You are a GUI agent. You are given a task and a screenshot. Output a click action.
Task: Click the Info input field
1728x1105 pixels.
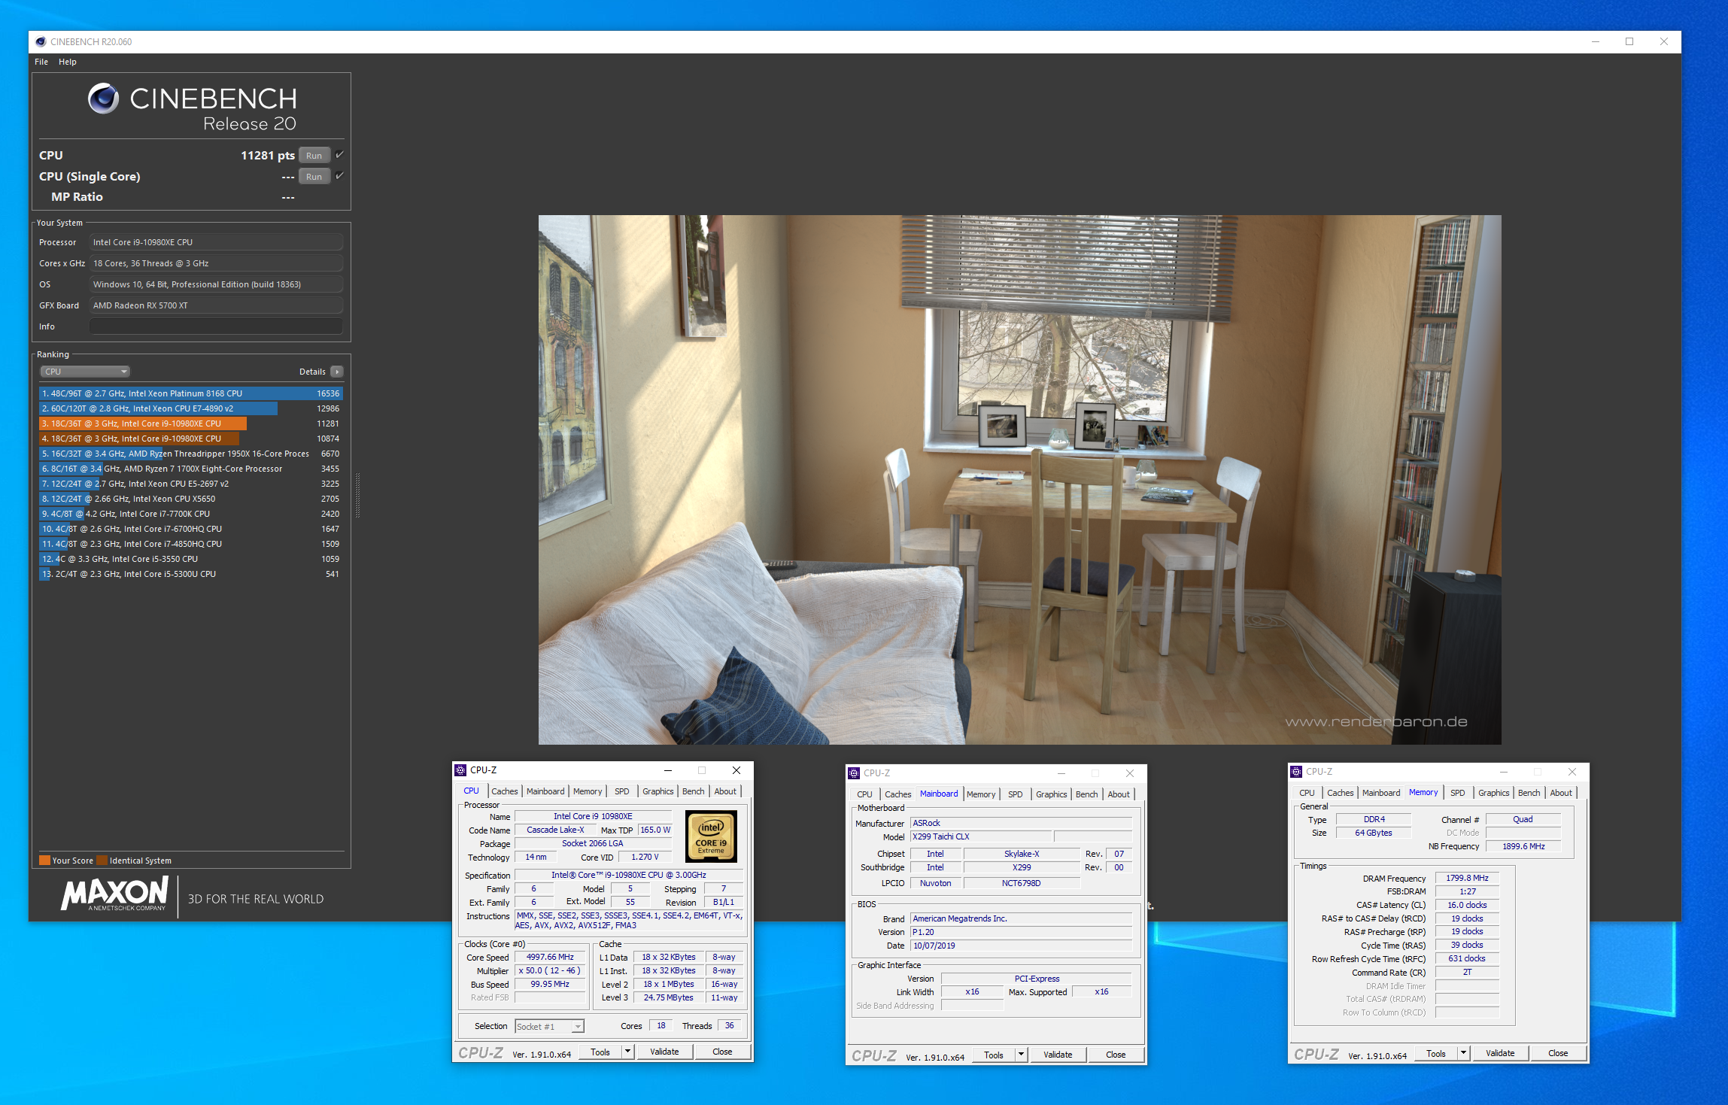[x=216, y=326]
